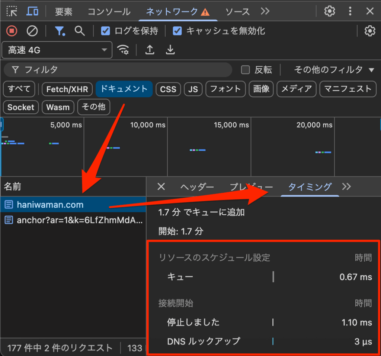Expand more DevTools tabs chevron
This screenshot has width=381, height=356.
coord(265,12)
